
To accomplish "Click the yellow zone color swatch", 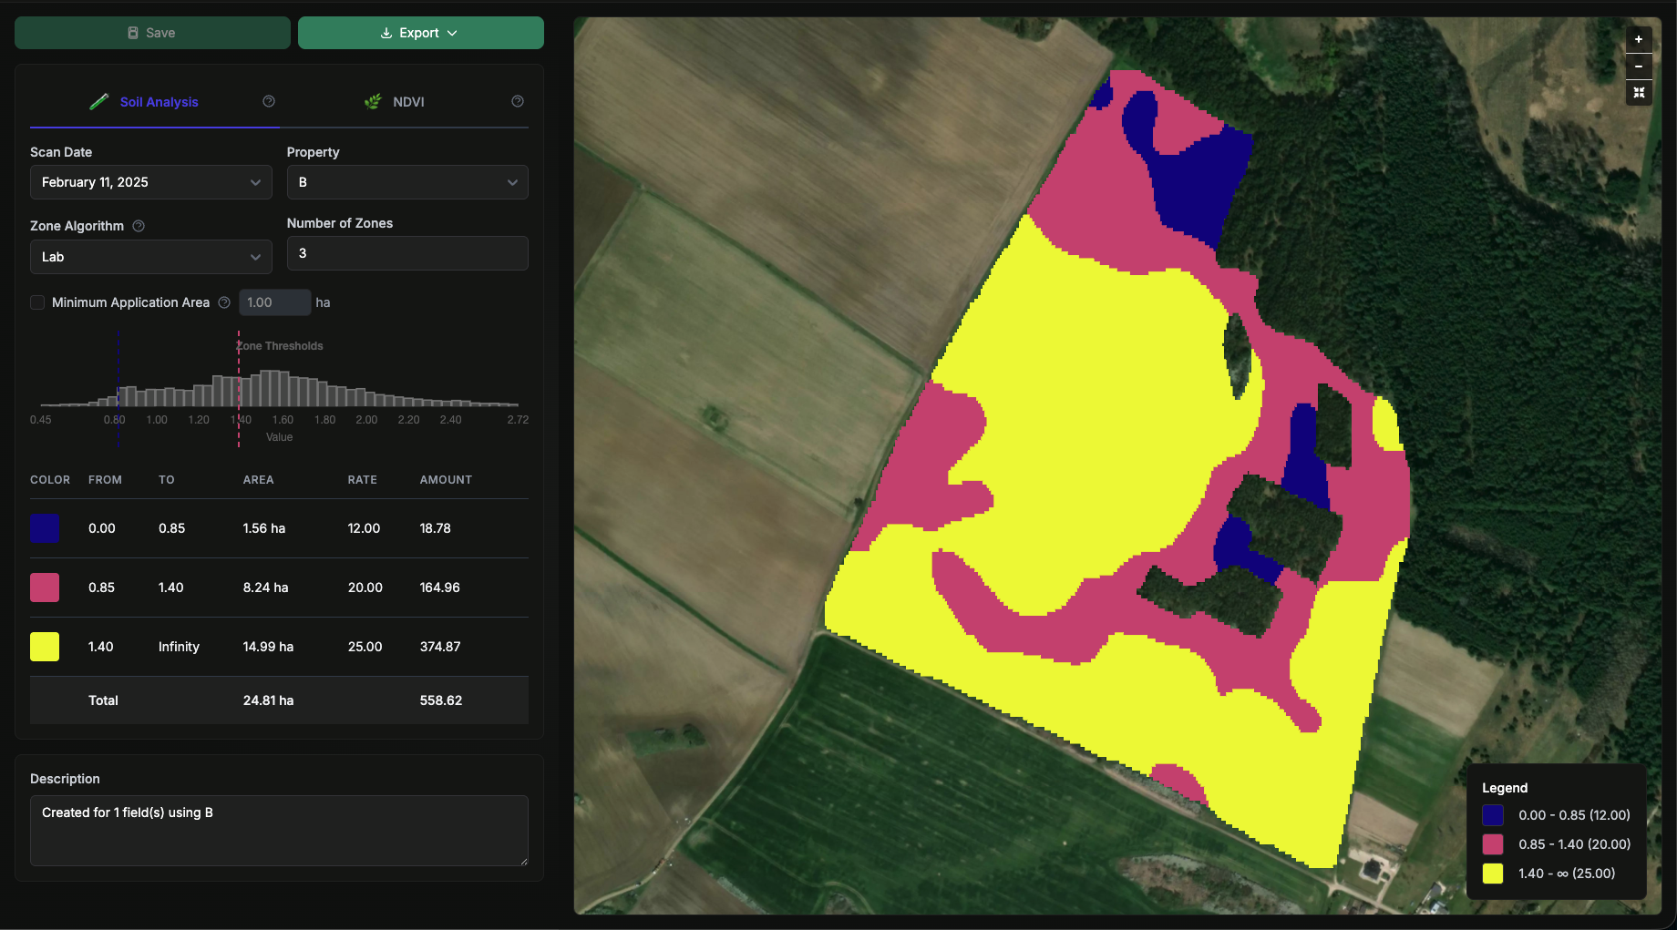I will (x=45, y=647).
